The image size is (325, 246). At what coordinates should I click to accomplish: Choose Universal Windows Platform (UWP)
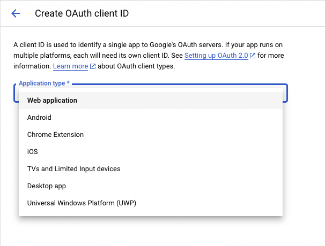click(x=151, y=203)
